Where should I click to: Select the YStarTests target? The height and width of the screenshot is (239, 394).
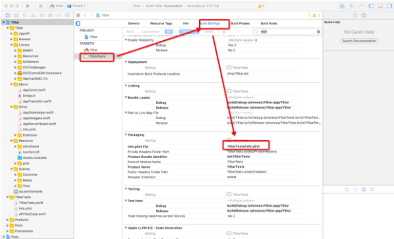click(98, 57)
